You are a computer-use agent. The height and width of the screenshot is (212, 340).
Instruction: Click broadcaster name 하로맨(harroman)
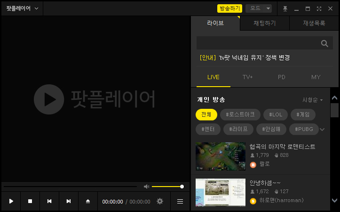coord(282,201)
